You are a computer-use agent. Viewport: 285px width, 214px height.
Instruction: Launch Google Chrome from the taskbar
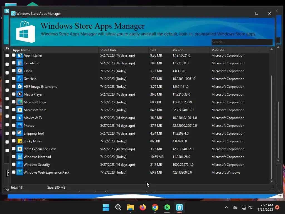(155, 207)
